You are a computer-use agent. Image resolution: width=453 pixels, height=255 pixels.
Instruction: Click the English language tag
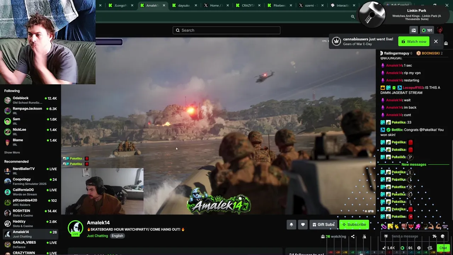tap(117, 236)
